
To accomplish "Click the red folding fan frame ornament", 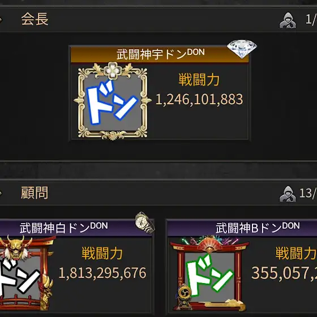I will point(209,245).
